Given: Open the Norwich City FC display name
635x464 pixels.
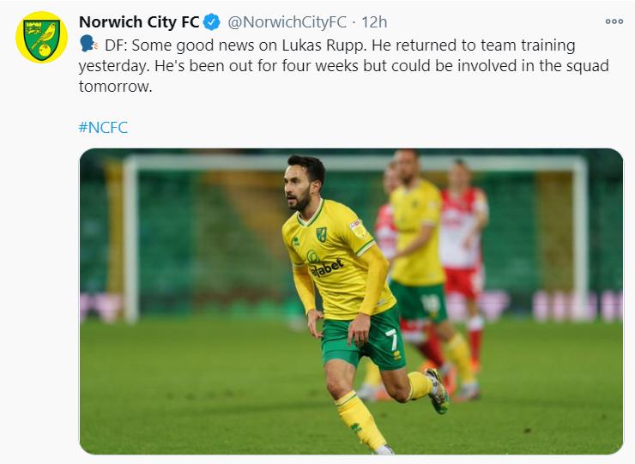Looking at the screenshot, I should (x=139, y=21).
